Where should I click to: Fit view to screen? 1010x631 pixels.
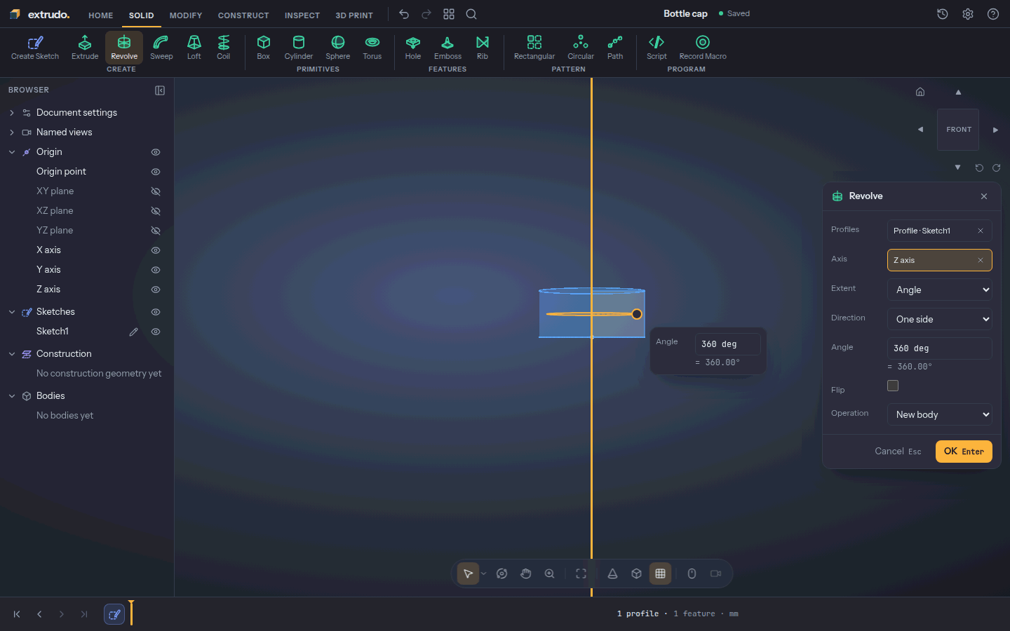pos(581,574)
